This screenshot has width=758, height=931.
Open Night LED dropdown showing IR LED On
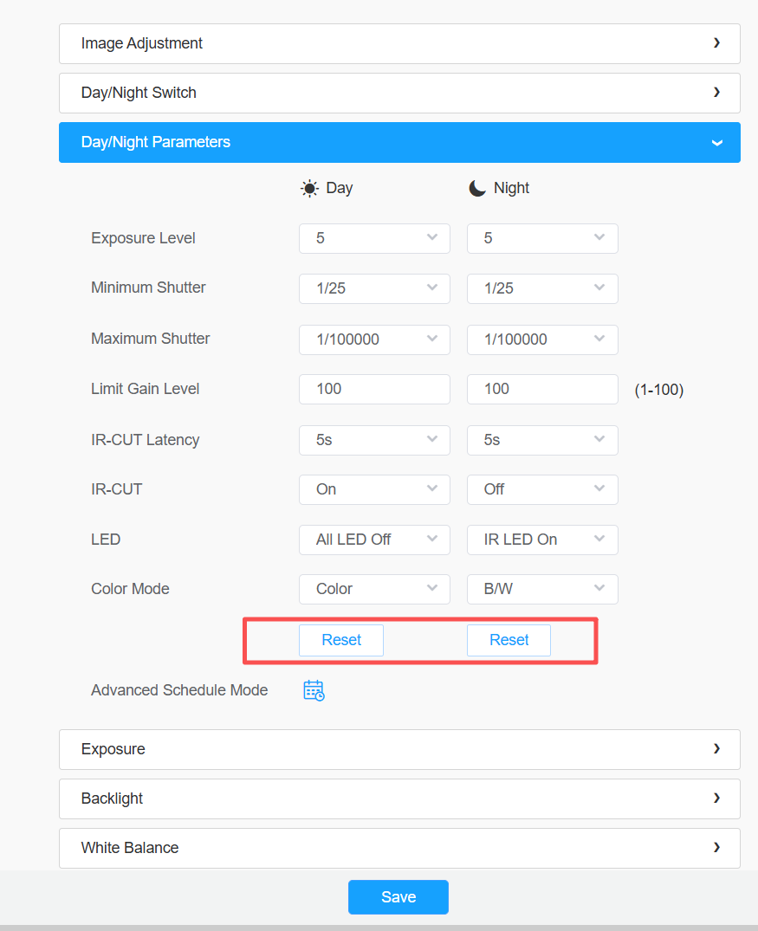(542, 540)
